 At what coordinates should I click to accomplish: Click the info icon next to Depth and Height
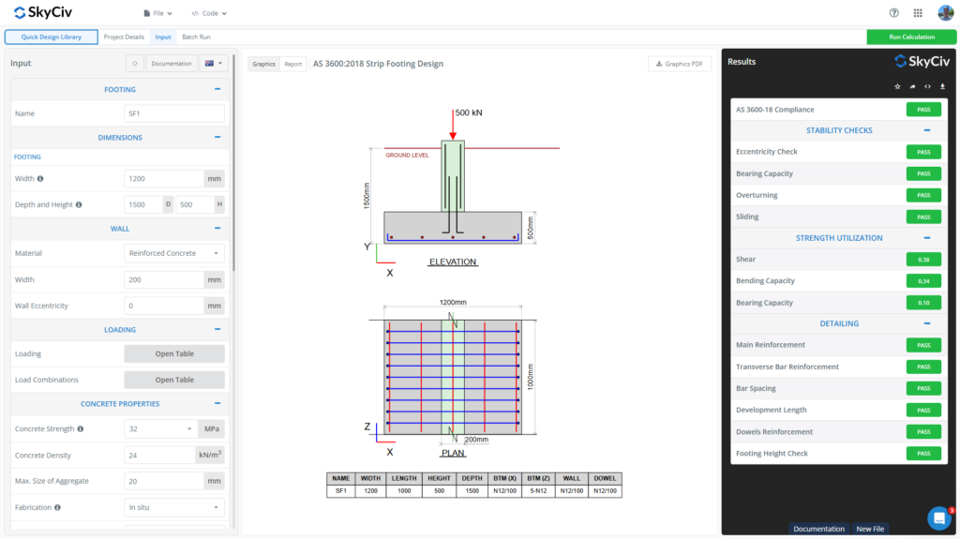79,204
